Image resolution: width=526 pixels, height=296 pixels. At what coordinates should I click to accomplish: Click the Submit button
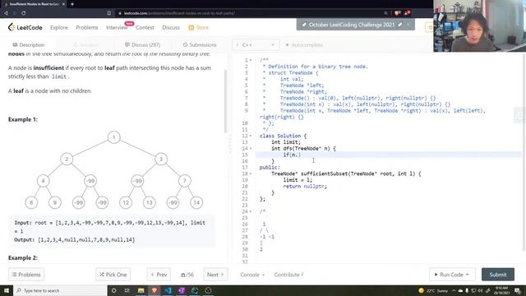pyautogui.click(x=498, y=275)
